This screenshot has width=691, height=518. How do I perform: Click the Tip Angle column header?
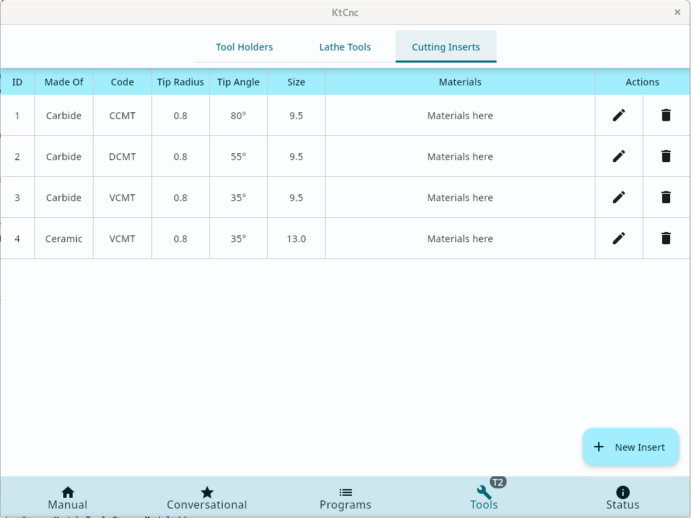(x=238, y=82)
